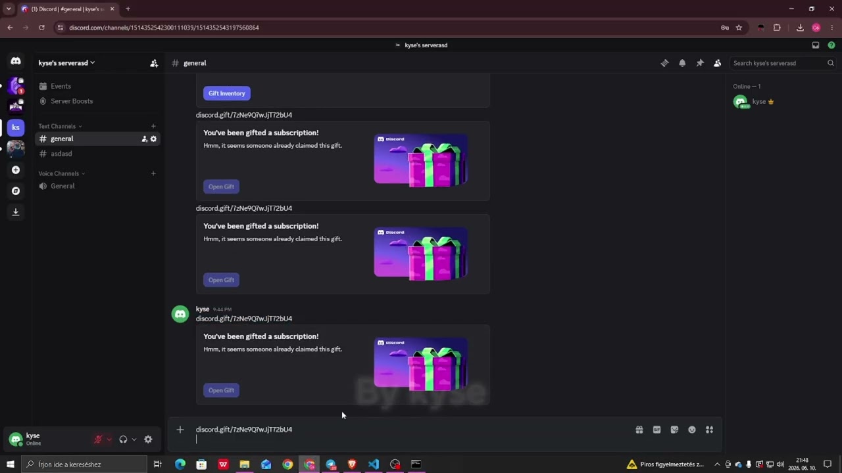
Task: Toggle the member list visibility
Action: tap(717, 63)
